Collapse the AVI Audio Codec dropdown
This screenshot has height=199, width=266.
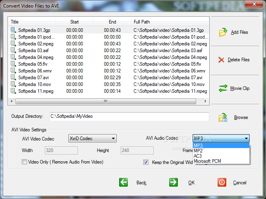coord(221,138)
